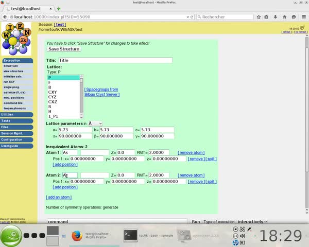Screen dimensions: 309x247
Task: Open the Usersguide sidebar menu
Action: (16, 146)
